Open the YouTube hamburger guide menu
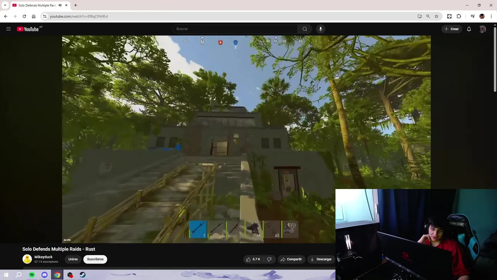This screenshot has height=280, width=497. click(x=8, y=29)
